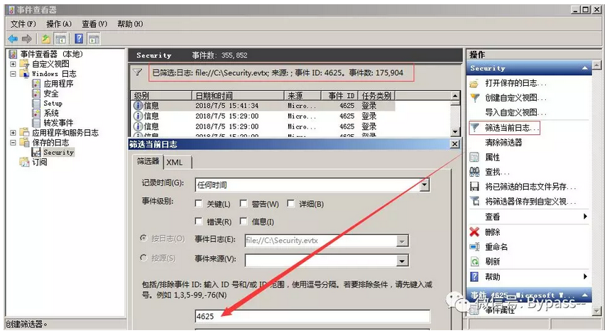This screenshot has height=333, width=607.
Task: Click 将筛选器保存到自定义视图 icon
Action: coord(474,202)
